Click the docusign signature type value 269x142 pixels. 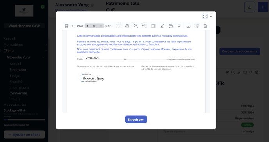pyautogui.click(x=248, y=131)
